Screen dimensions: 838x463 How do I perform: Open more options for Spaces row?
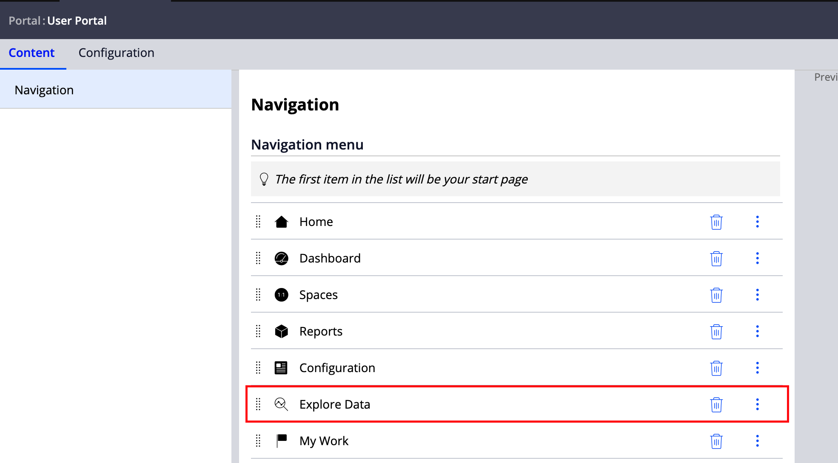pos(757,295)
